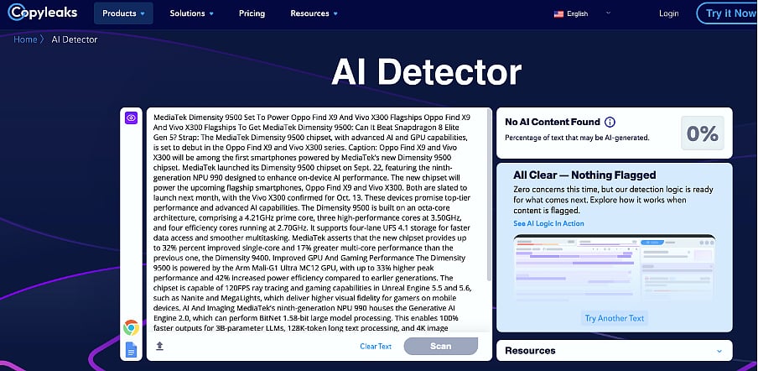Open the Solutions dropdown menu
This screenshot has height=371, width=758.
click(192, 13)
